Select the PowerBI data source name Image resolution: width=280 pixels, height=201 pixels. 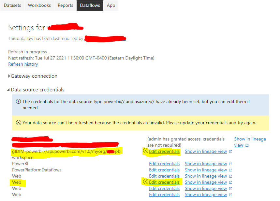(20, 164)
